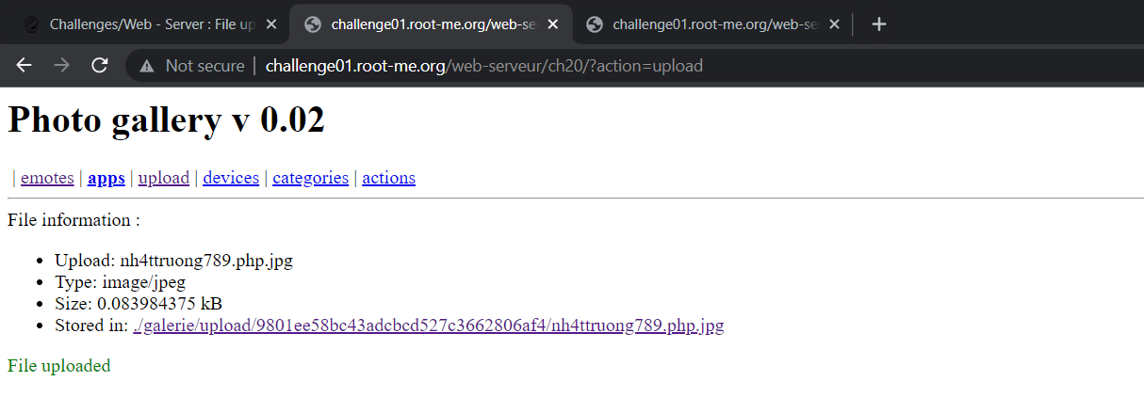Open the devices category link
This screenshot has width=1144, height=397.
click(231, 178)
